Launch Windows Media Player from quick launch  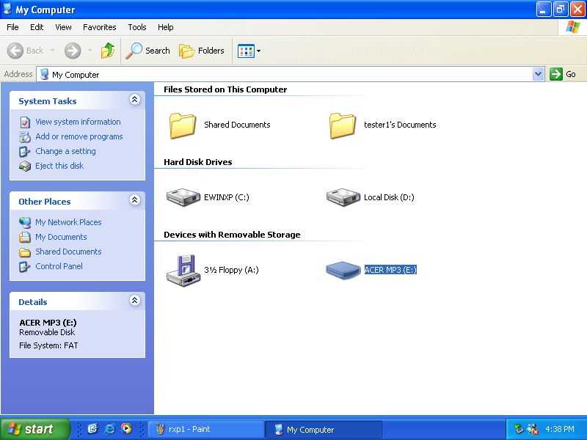[126, 429]
